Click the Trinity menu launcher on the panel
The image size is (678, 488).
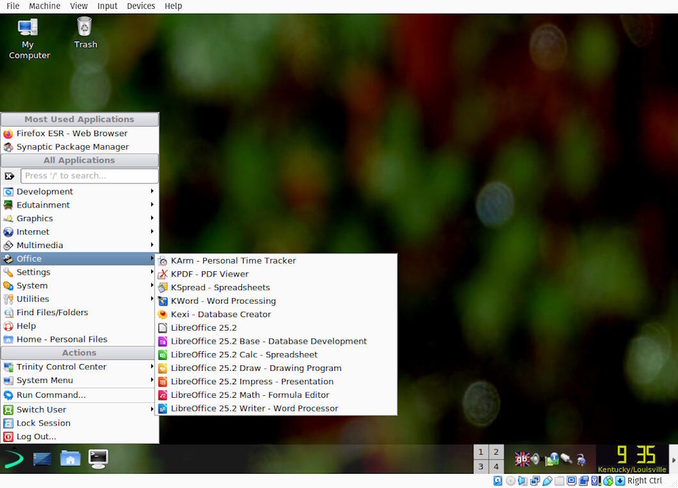[14, 459]
